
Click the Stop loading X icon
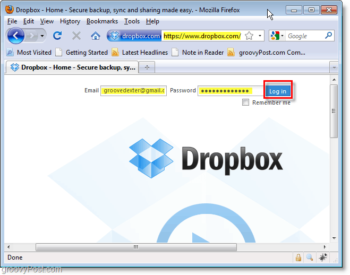coord(76,36)
